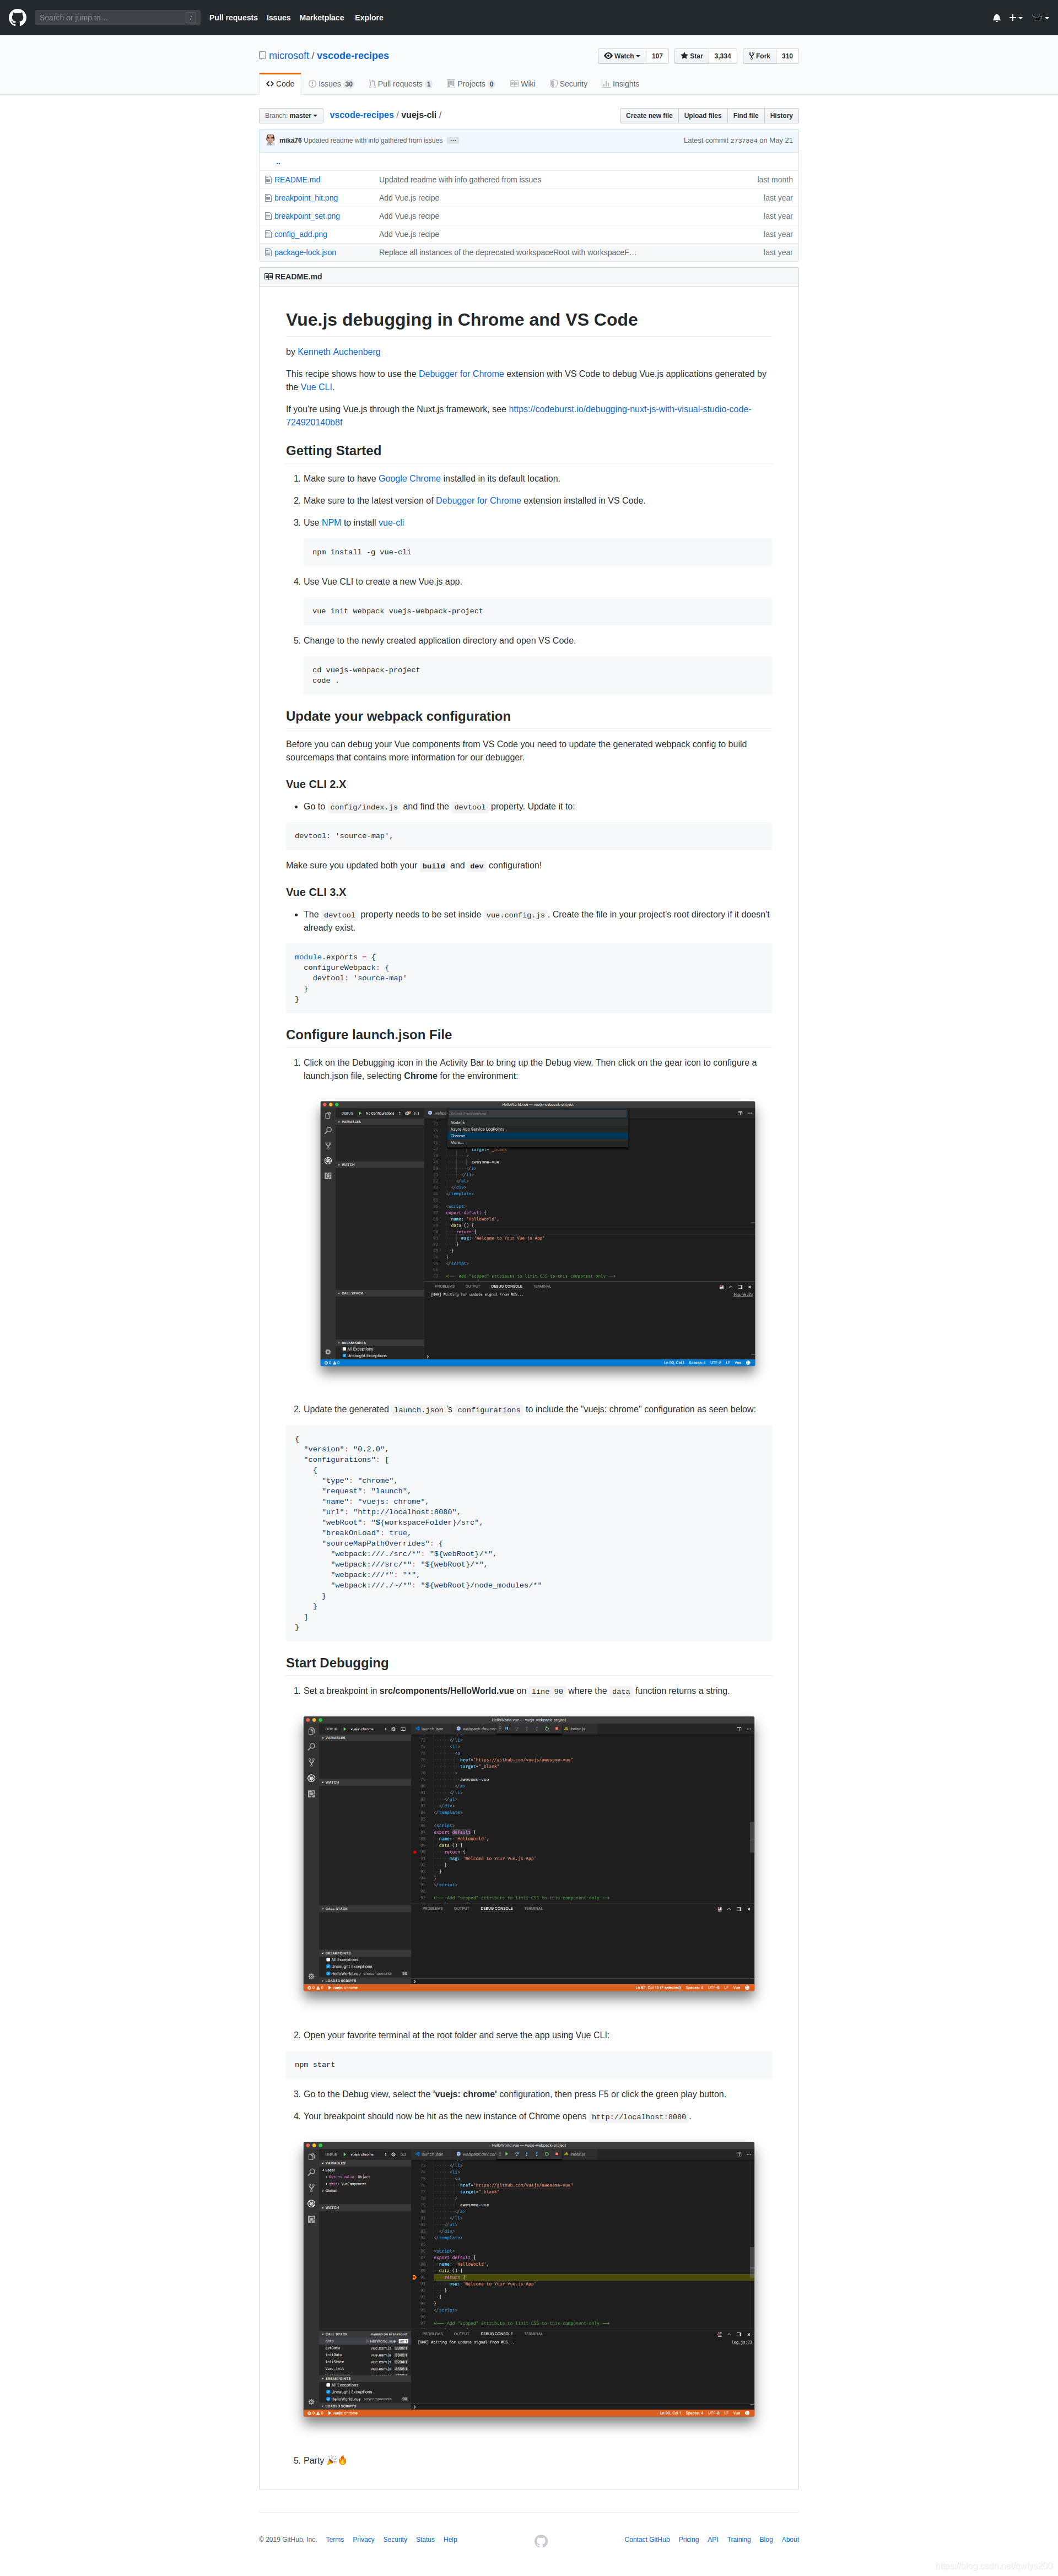The height and width of the screenshot is (2576, 1058).
Task: Open the Branch: master dropdown
Action: 291,116
